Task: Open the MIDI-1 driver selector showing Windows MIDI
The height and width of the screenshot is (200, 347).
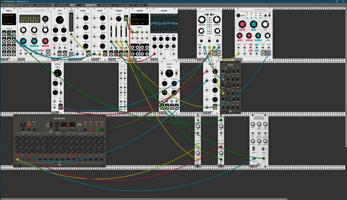Action: tap(9, 16)
